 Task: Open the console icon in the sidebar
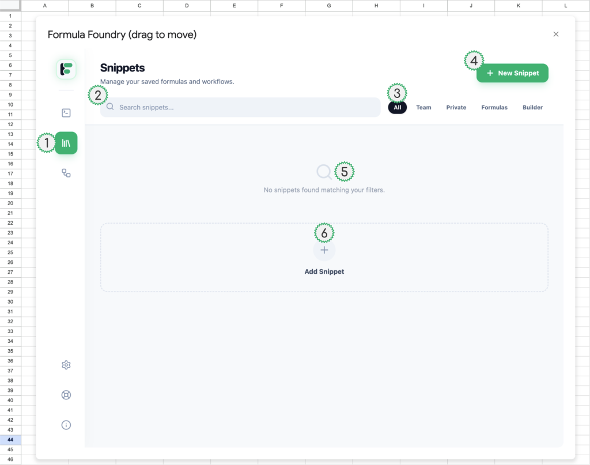pos(66,113)
